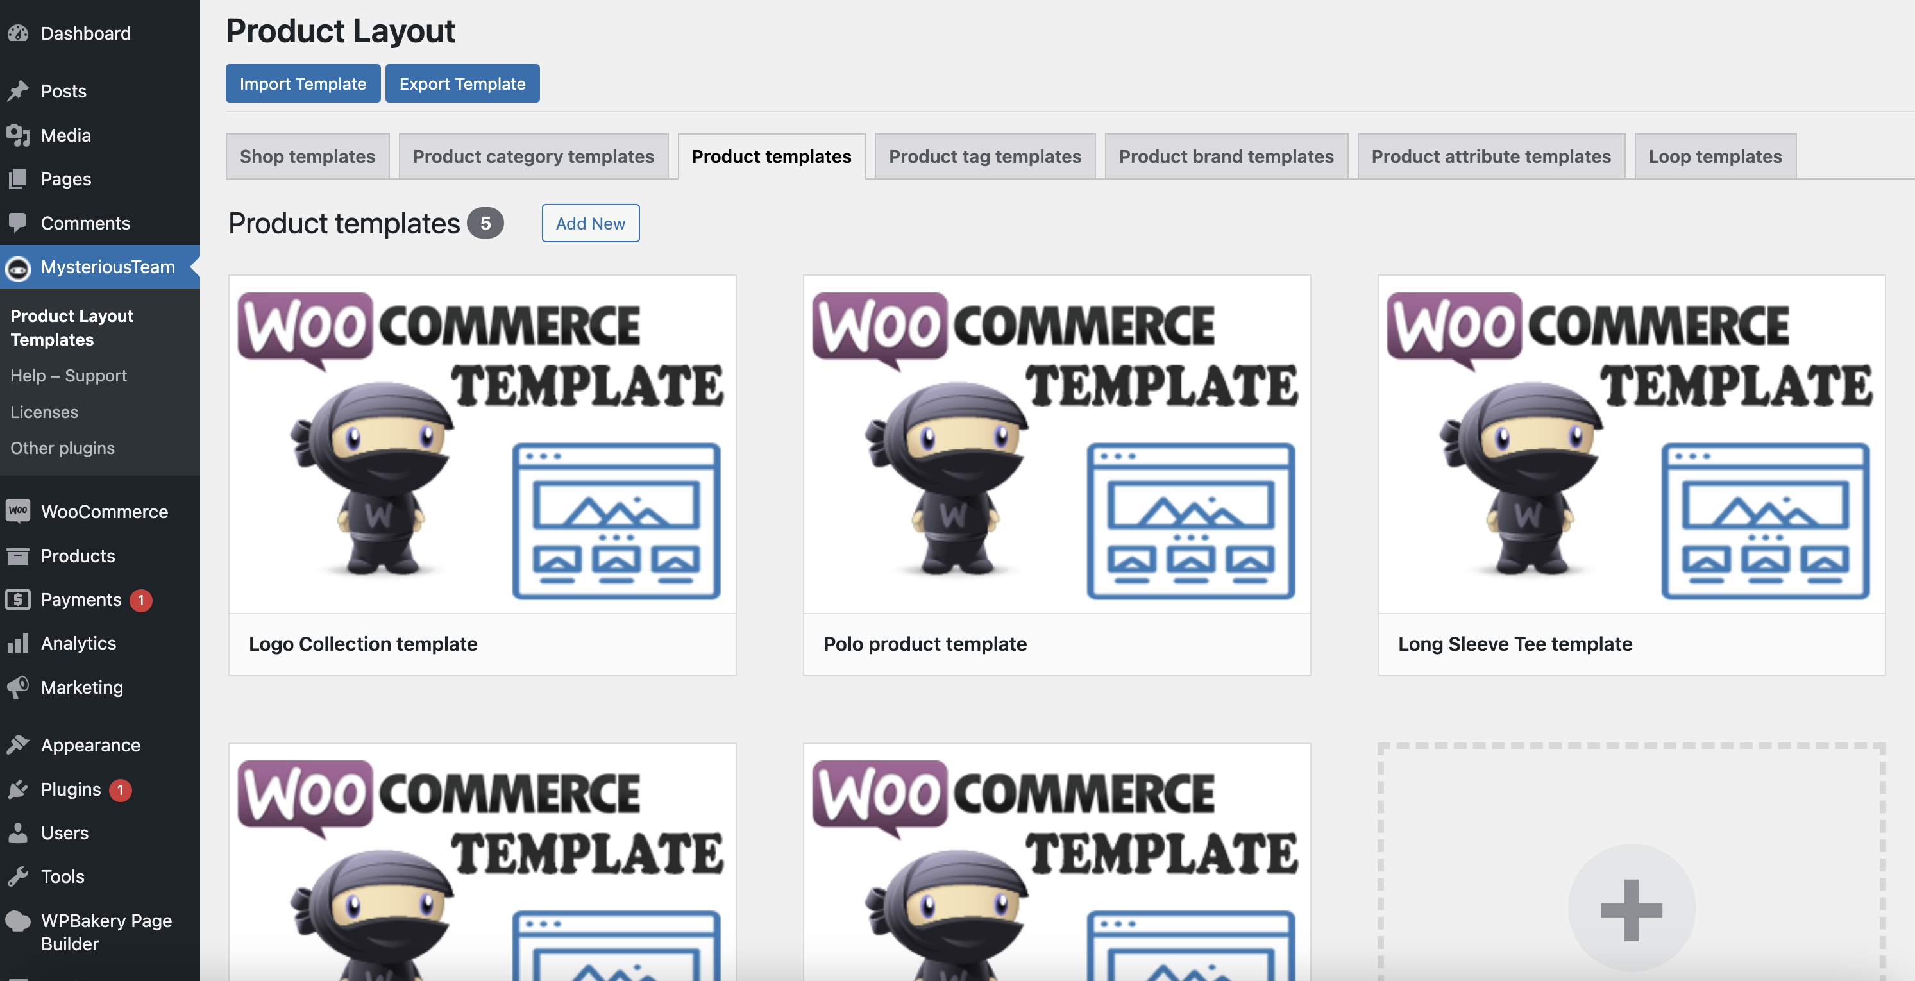Click the Analytics bar chart icon
The width and height of the screenshot is (1915, 981).
[18, 643]
